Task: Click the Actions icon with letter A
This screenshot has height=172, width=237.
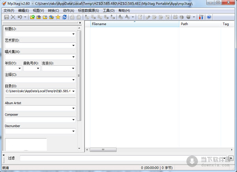Action: pyautogui.click(x=120, y=17)
